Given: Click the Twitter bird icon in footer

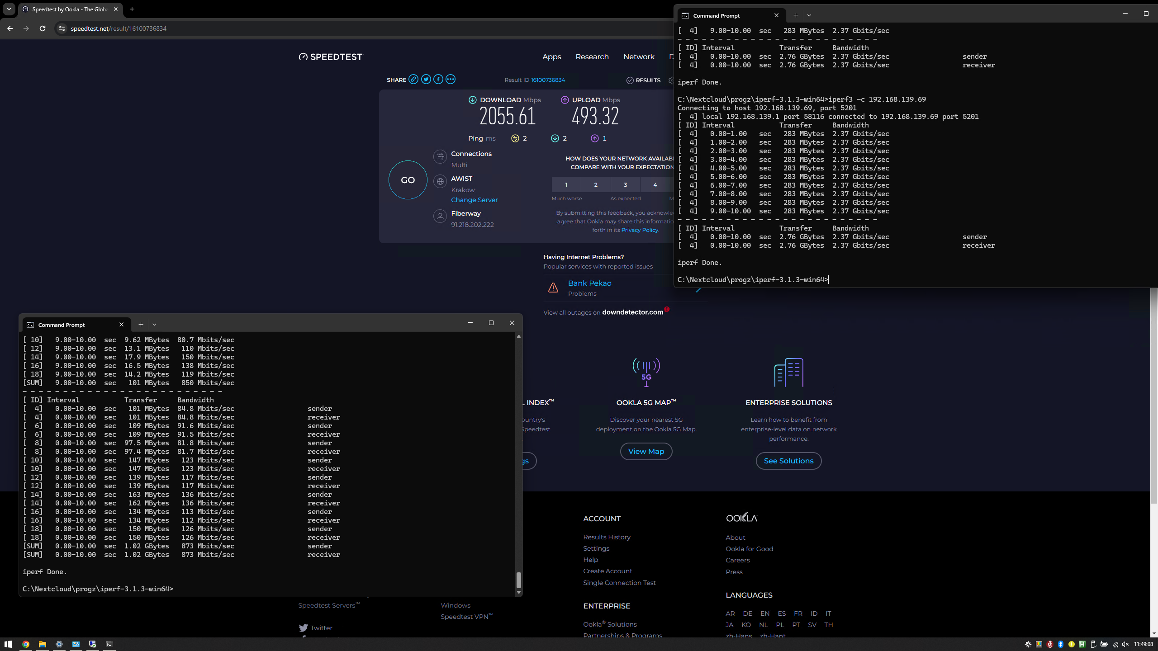Looking at the screenshot, I should [303, 628].
